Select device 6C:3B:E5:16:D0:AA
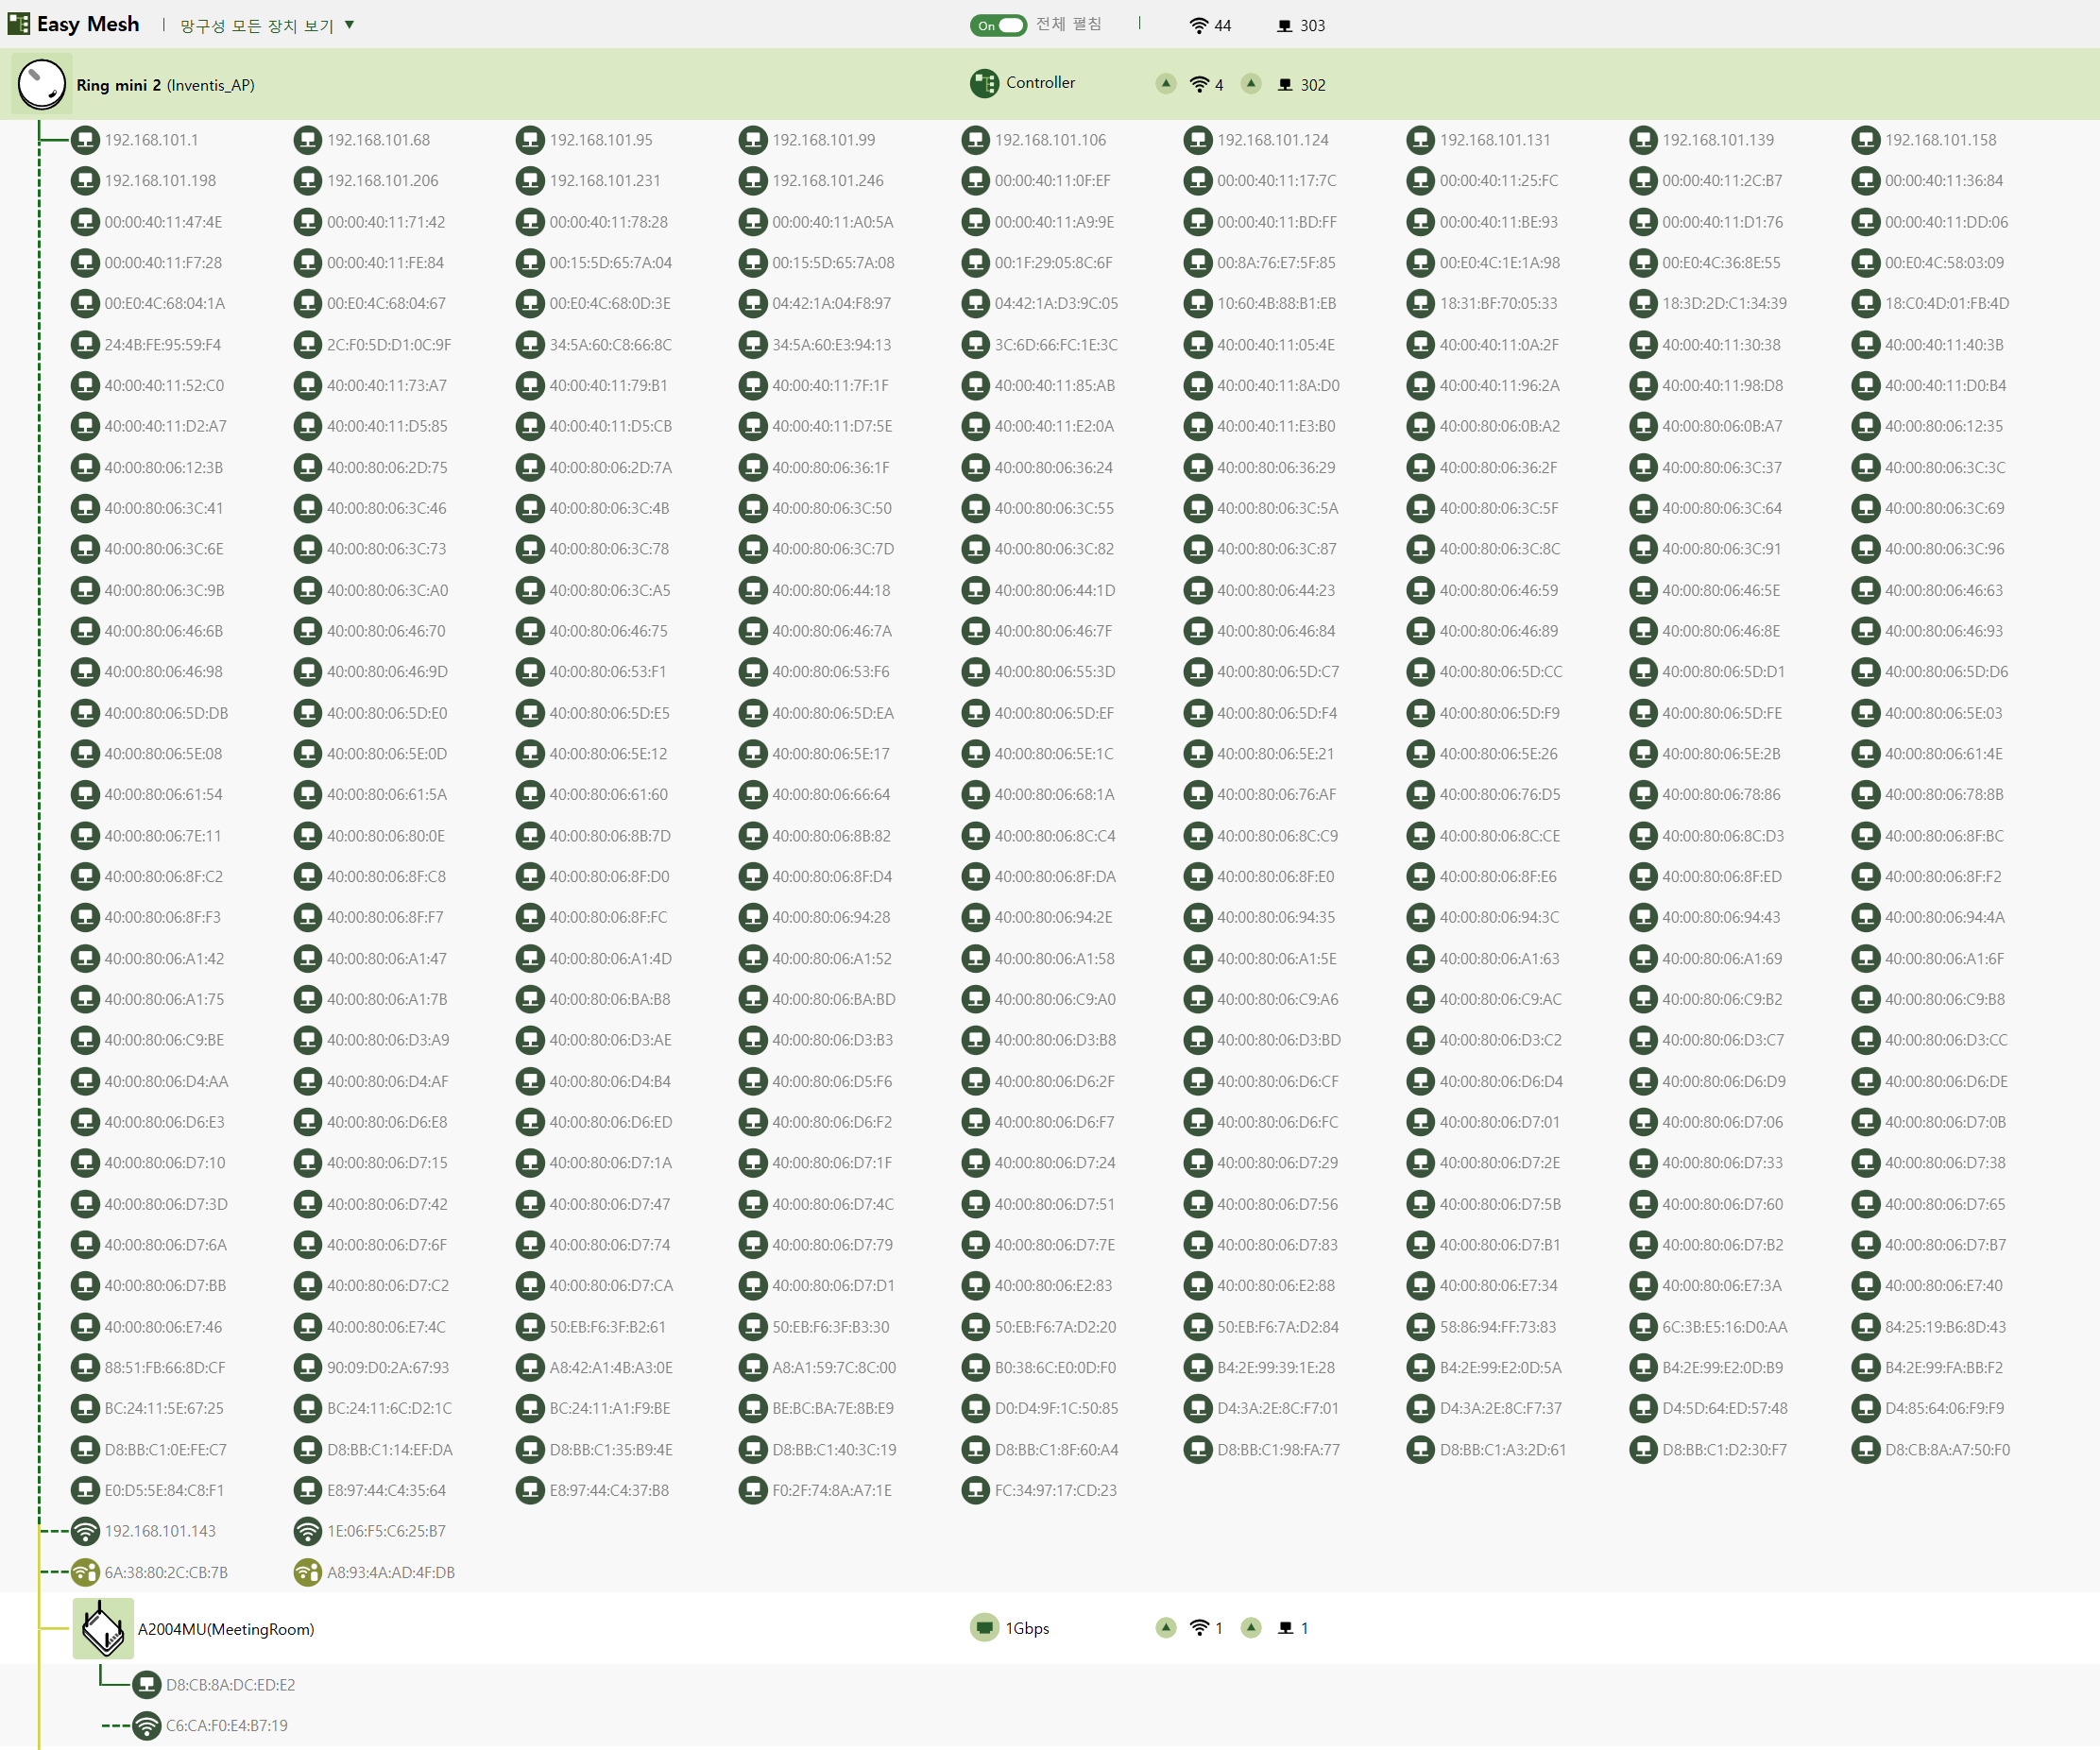Viewport: 2100px width, 1750px height. [1725, 1327]
